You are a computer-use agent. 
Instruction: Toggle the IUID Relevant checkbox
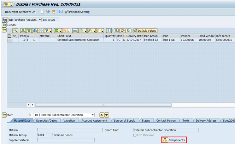135,135
